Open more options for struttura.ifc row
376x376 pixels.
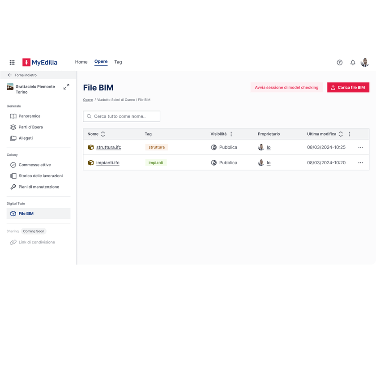click(360, 147)
